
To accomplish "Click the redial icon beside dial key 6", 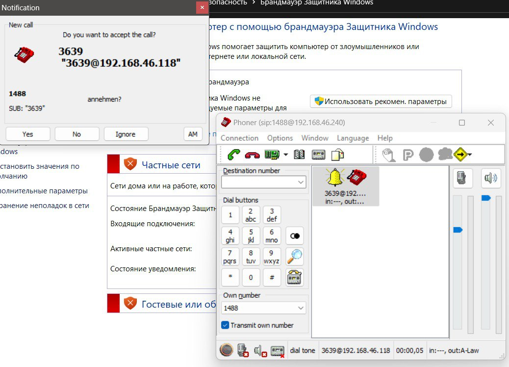I will coord(295,236).
